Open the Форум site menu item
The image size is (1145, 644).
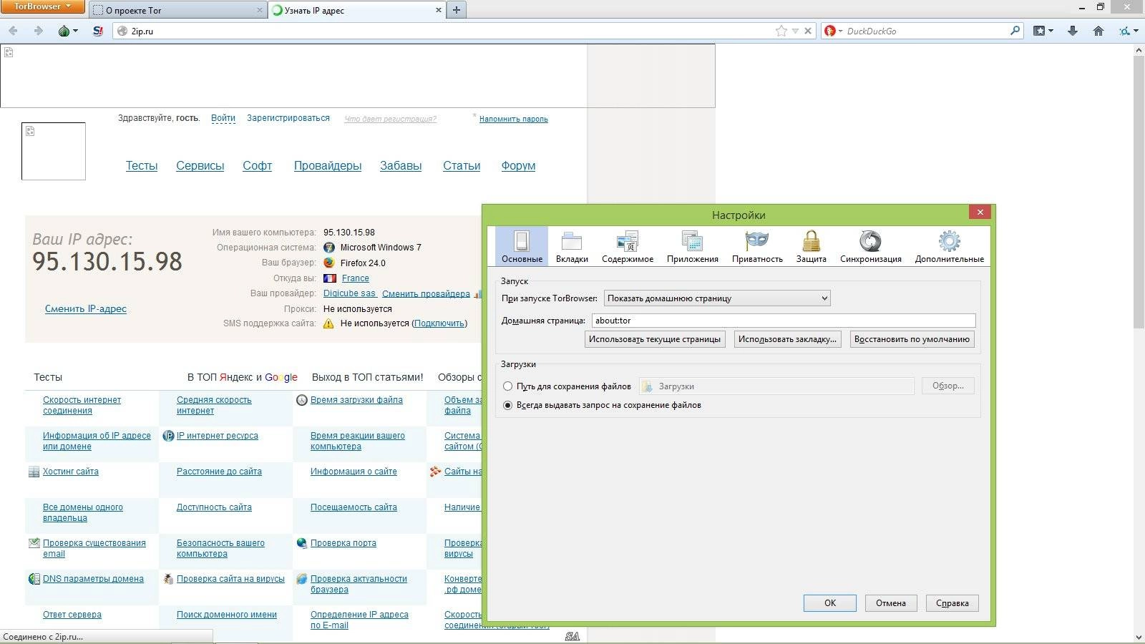(518, 165)
